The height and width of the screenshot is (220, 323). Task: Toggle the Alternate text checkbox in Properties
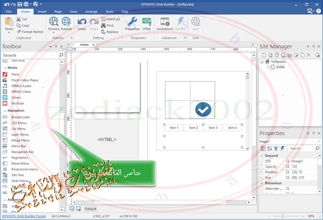coord(288,189)
